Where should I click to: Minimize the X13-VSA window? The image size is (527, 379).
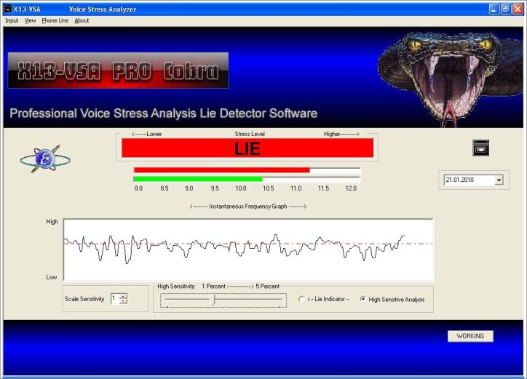494,9
